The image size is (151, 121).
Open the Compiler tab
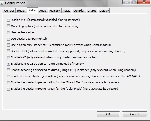(79, 11)
